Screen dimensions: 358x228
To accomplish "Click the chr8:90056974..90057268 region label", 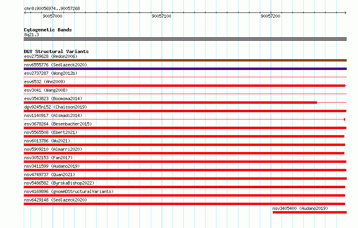I will coord(52,8).
